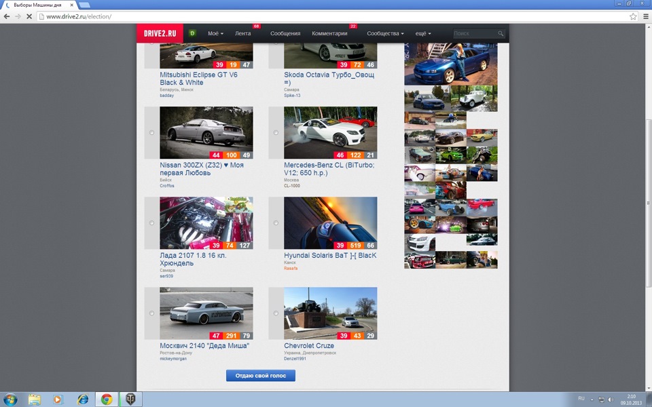Open Nissan 300ZX silver car photo
The height and width of the screenshot is (407, 652).
206,132
